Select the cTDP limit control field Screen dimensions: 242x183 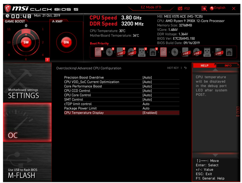pyautogui.click(x=122, y=104)
